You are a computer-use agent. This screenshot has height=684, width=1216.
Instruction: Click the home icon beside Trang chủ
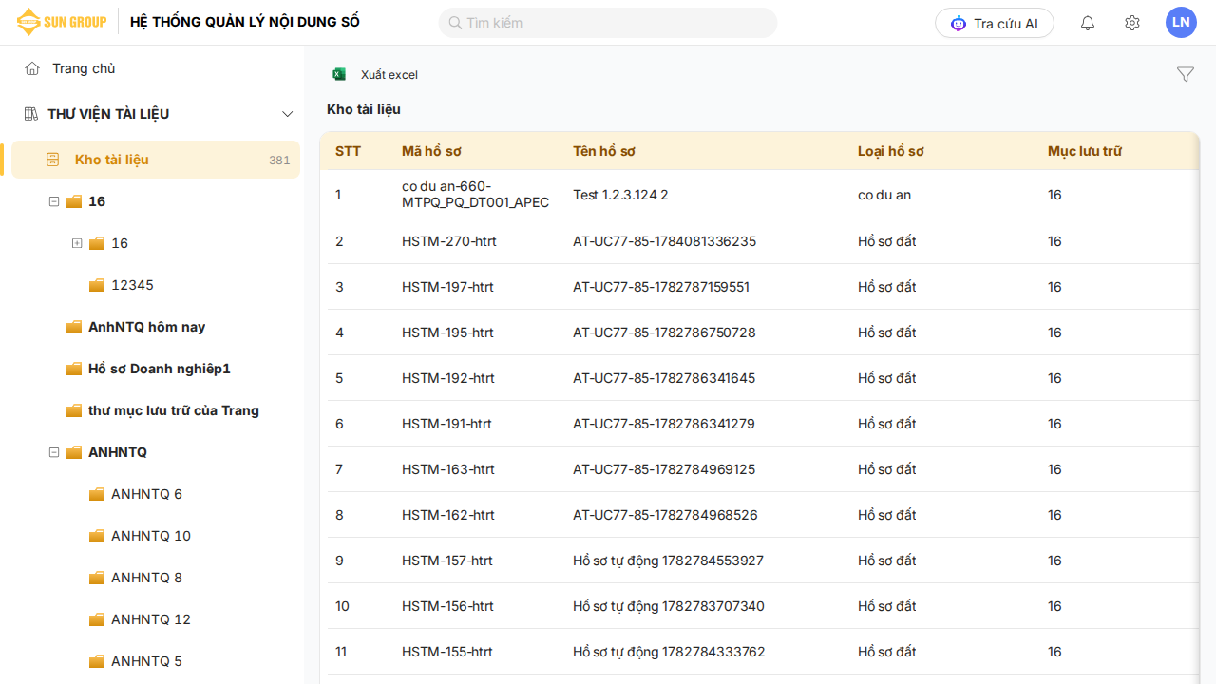coord(32,68)
